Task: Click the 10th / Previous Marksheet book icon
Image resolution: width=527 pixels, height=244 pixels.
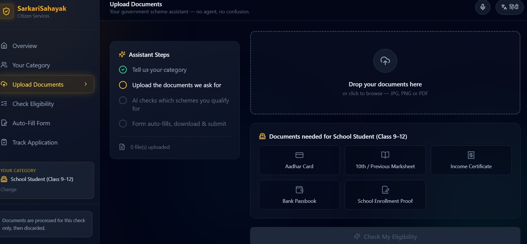Action: point(385,155)
